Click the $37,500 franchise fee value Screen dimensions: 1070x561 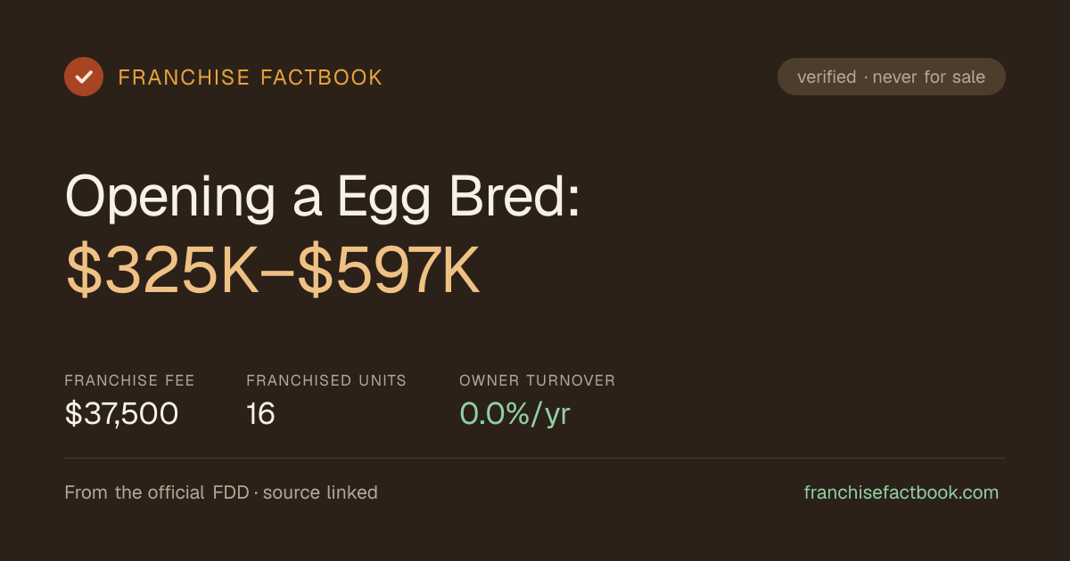pyautogui.click(x=121, y=413)
